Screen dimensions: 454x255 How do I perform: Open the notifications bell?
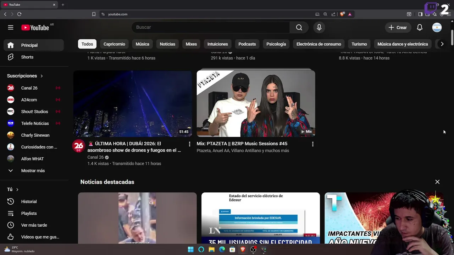(x=420, y=27)
